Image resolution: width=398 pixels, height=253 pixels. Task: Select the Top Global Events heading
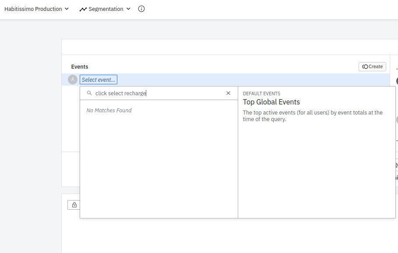271,102
